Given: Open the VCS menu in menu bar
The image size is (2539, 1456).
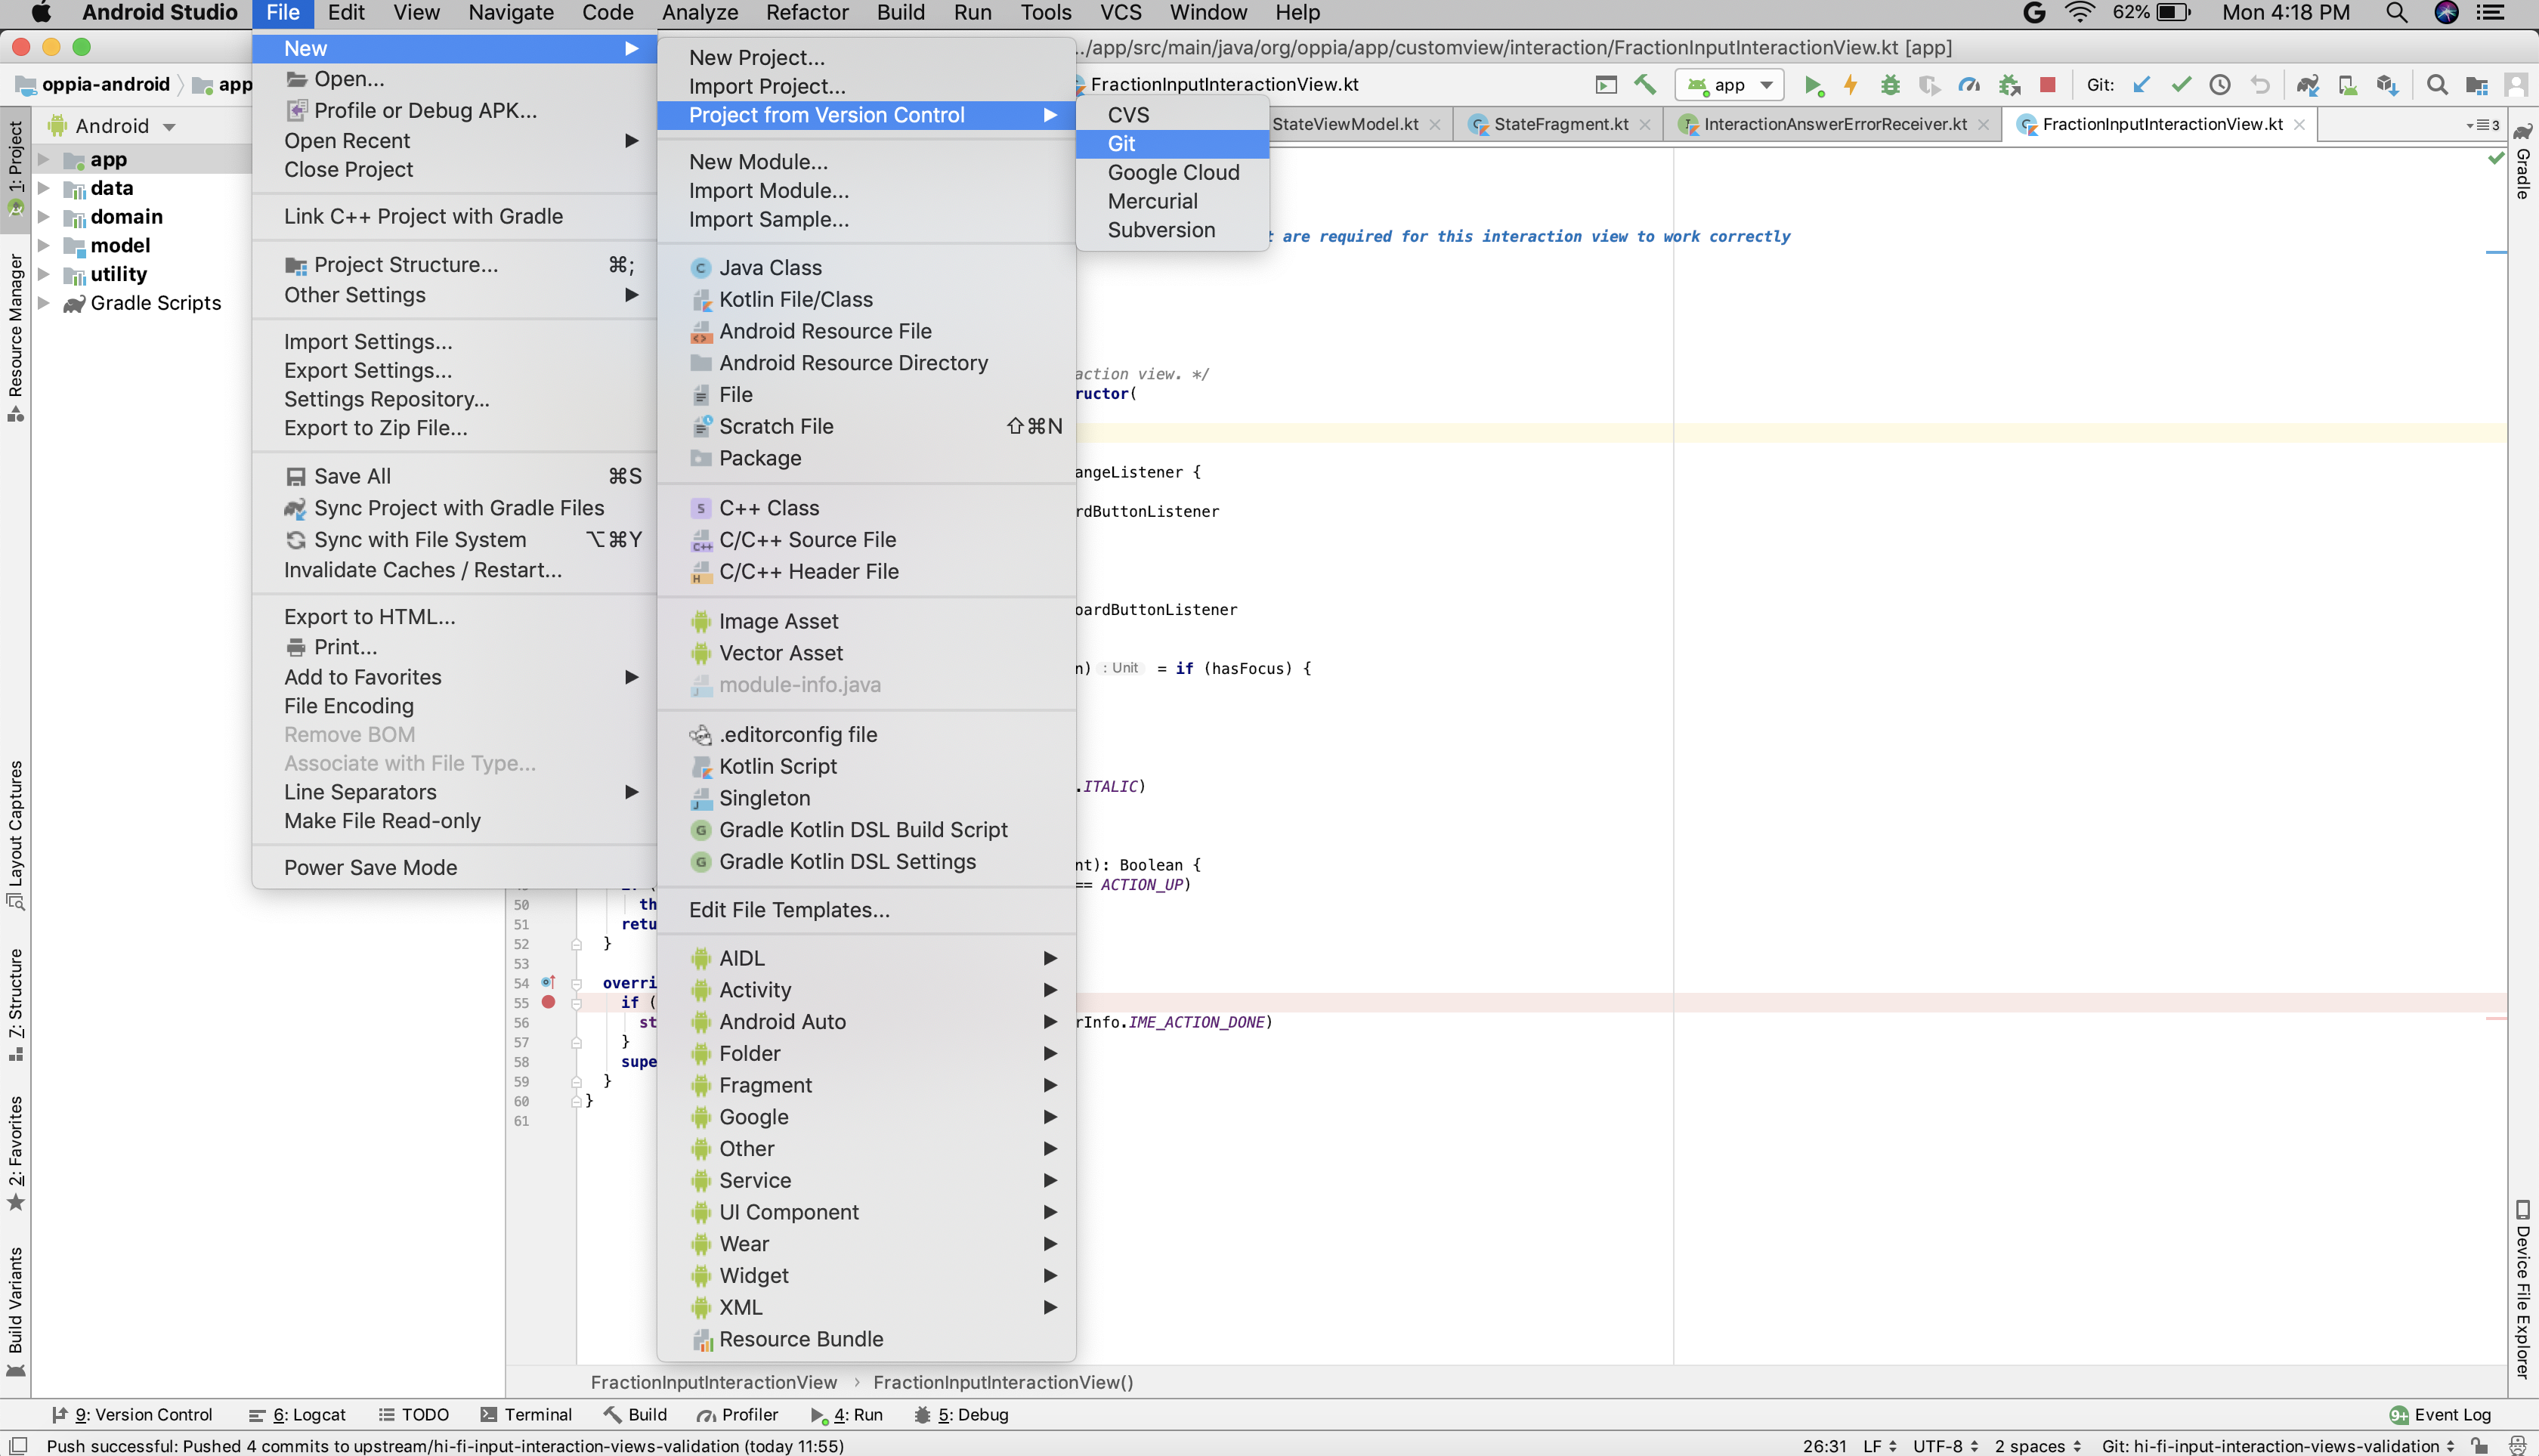Looking at the screenshot, I should (1120, 13).
